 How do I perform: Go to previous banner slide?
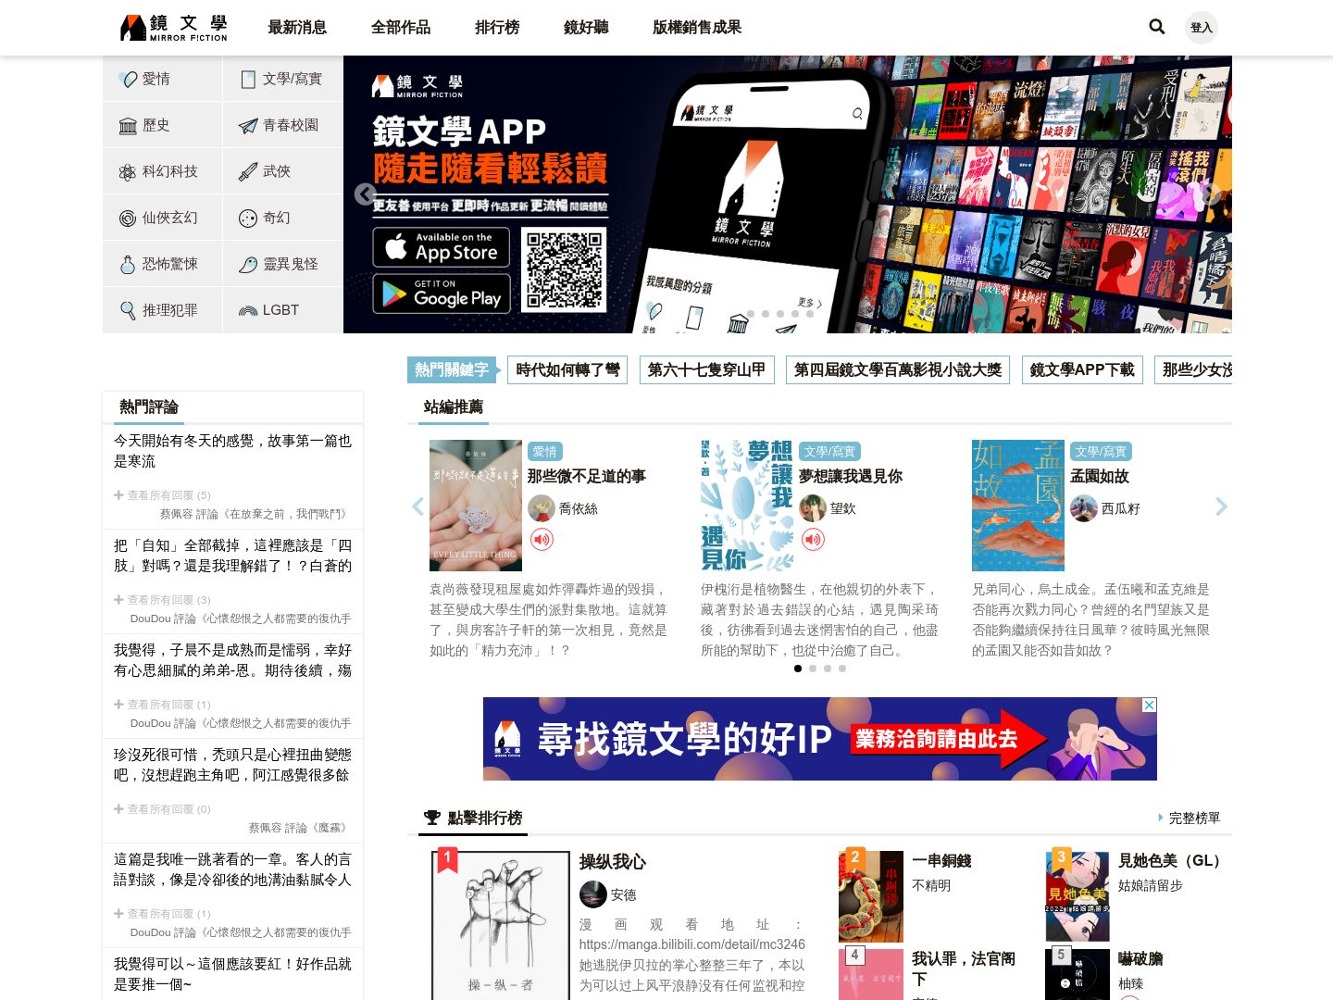coord(366,194)
